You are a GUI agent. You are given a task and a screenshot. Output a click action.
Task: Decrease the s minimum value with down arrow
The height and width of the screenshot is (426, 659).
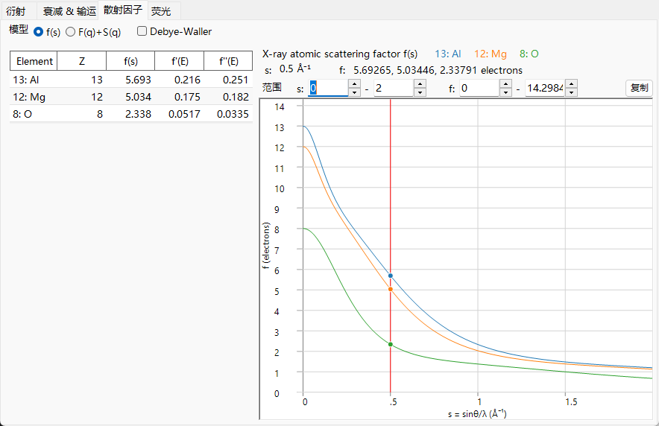click(355, 92)
